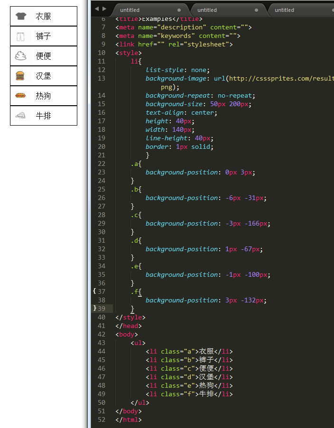Click the hot dog icon beside 热狗 in the preview
Viewport: 334px width, 428px height.
[x=20, y=96]
